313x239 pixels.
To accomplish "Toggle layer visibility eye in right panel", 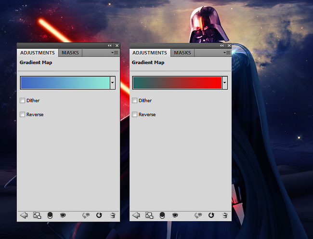I will [175, 215].
